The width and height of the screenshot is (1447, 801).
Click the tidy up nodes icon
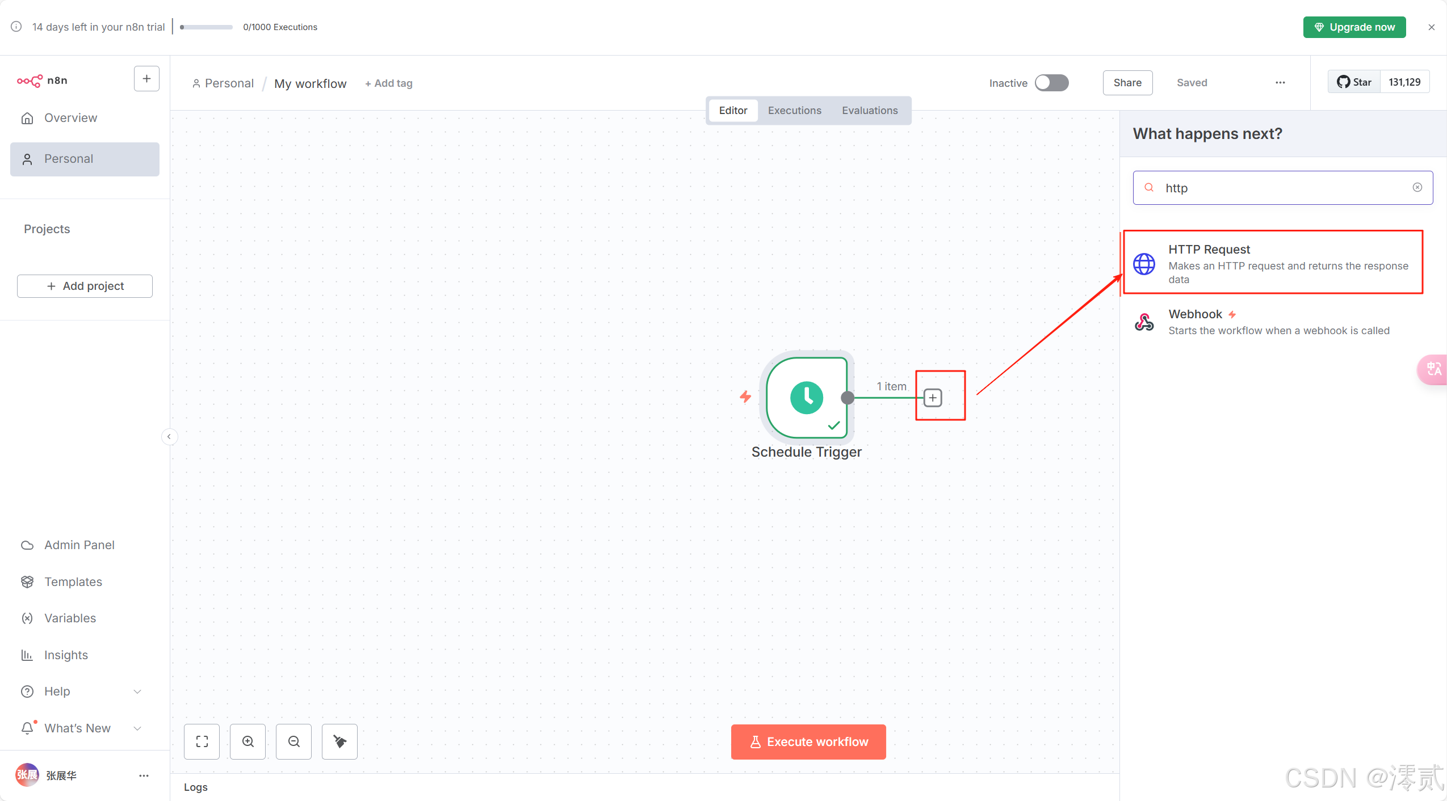pyautogui.click(x=339, y=741)
